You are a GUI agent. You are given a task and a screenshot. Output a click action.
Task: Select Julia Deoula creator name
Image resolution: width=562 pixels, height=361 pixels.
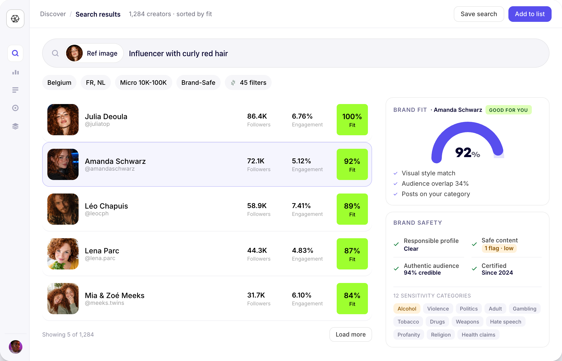pyautogui.click(x=106, y=116)
